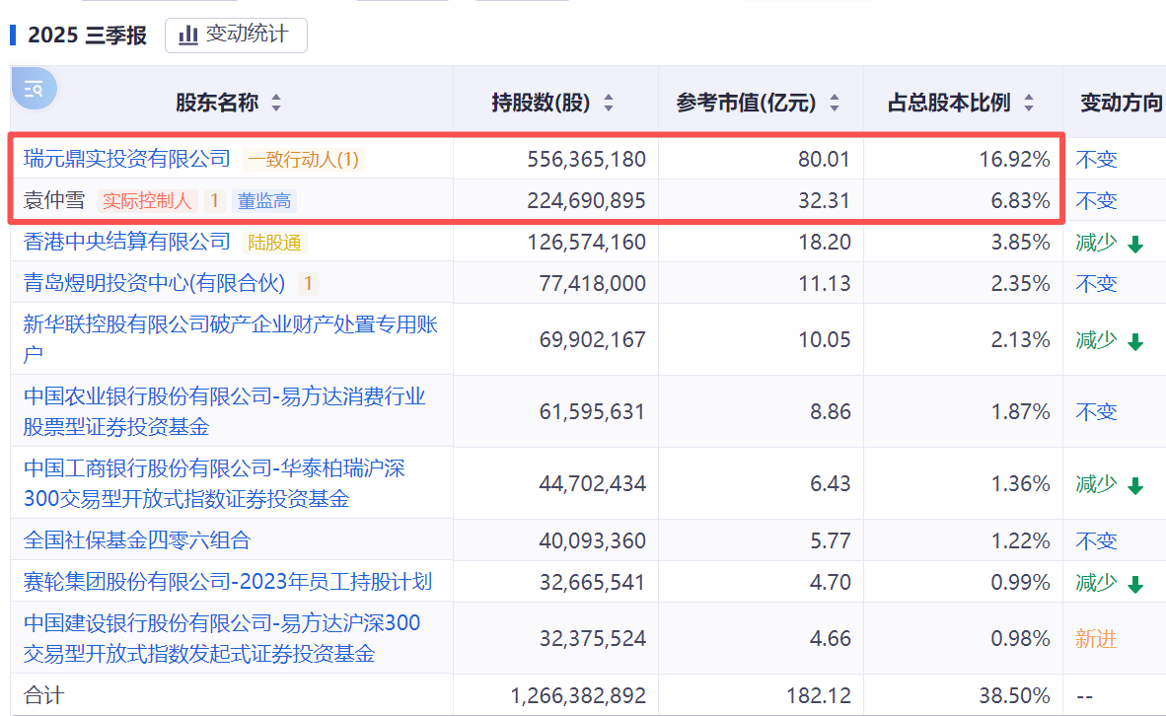Sort by 股东名称 column arrows
The width and height of the screenshot is (1166, 716).
pos(276,103)
